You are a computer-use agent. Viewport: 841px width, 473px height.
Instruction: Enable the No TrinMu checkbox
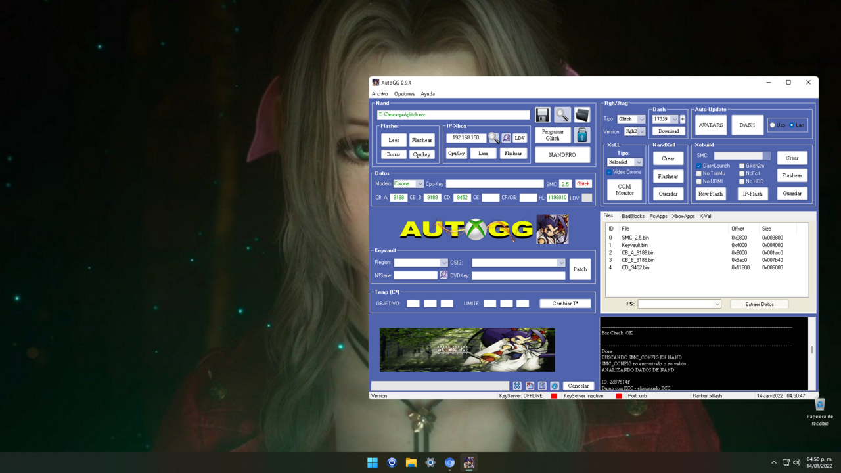(x=699, y=173)
